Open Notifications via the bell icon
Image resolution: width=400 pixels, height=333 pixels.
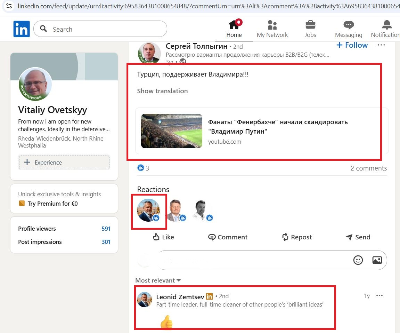point(386,25)
